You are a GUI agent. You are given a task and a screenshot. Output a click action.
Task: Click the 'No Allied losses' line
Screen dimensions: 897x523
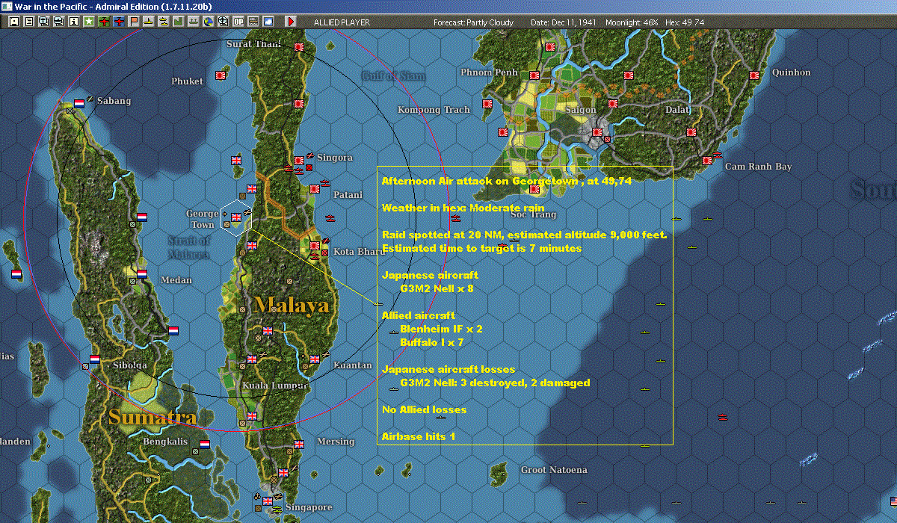(424, 409)
